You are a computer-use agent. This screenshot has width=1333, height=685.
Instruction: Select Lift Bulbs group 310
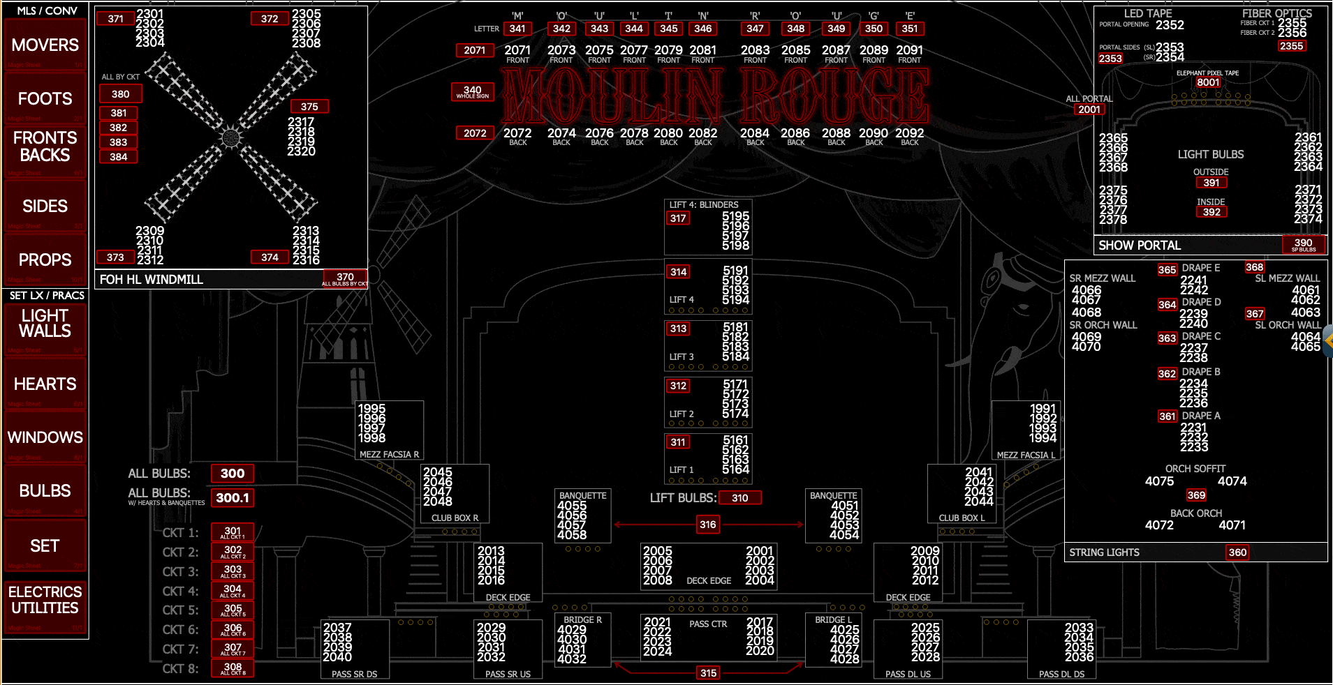740,498
